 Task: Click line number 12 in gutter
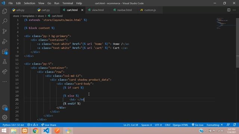pos(17,64)
